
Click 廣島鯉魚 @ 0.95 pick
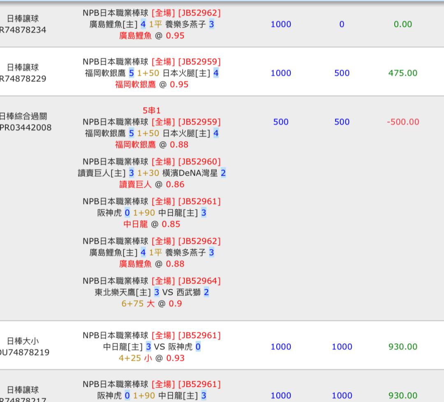coord(151,36)
